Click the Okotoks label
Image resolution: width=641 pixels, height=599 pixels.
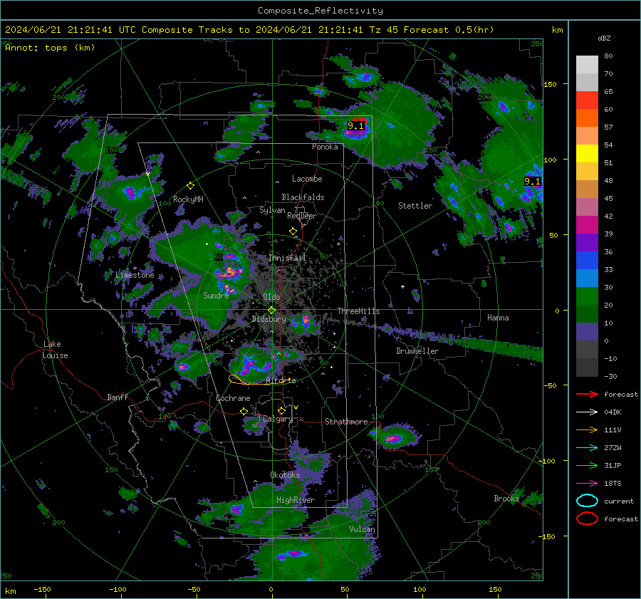(x=285, y=475)
